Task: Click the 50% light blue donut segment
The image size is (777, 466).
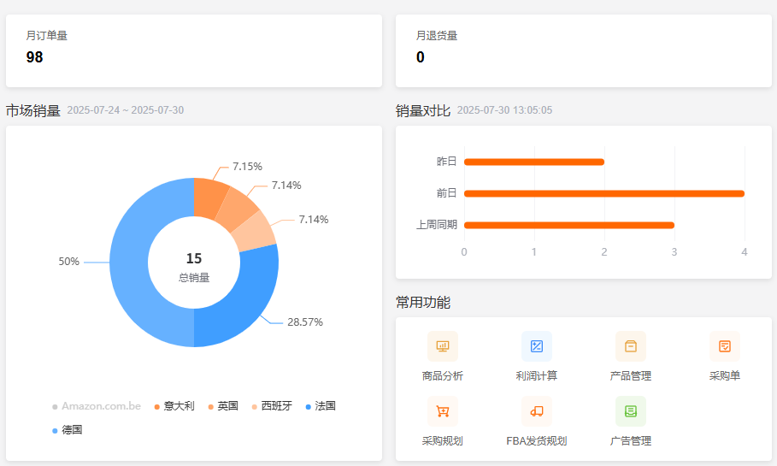Action: click(x=130, y=262)
